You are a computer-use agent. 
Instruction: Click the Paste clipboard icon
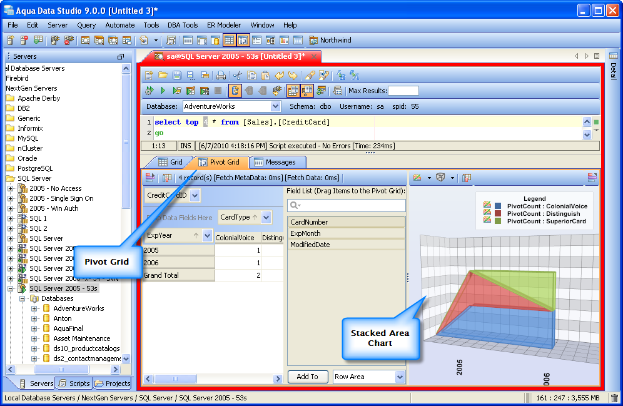coord(265,75)
